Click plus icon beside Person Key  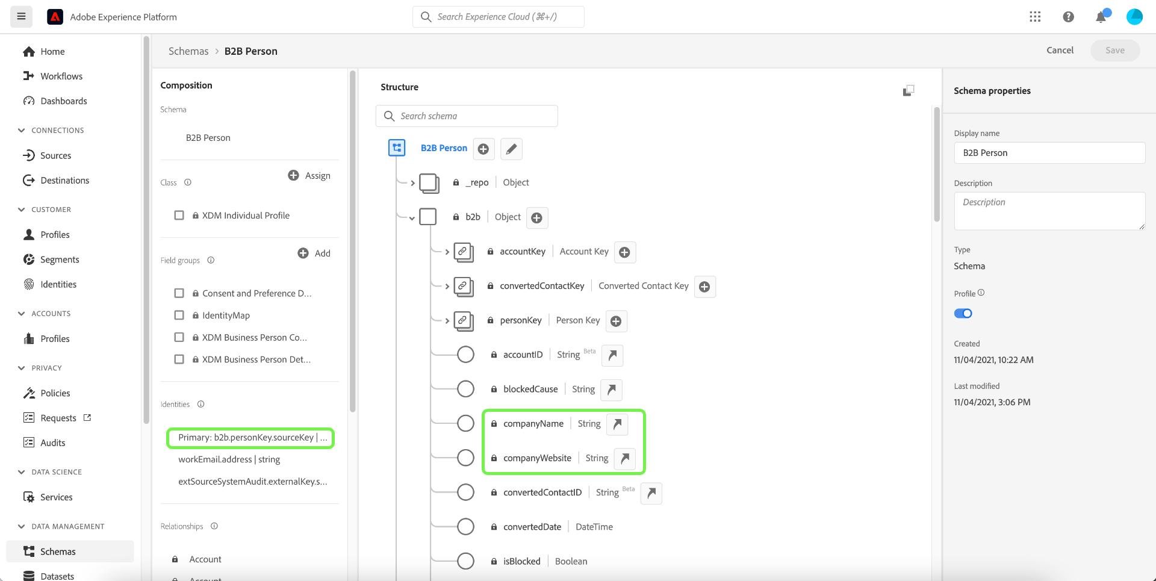616,321
